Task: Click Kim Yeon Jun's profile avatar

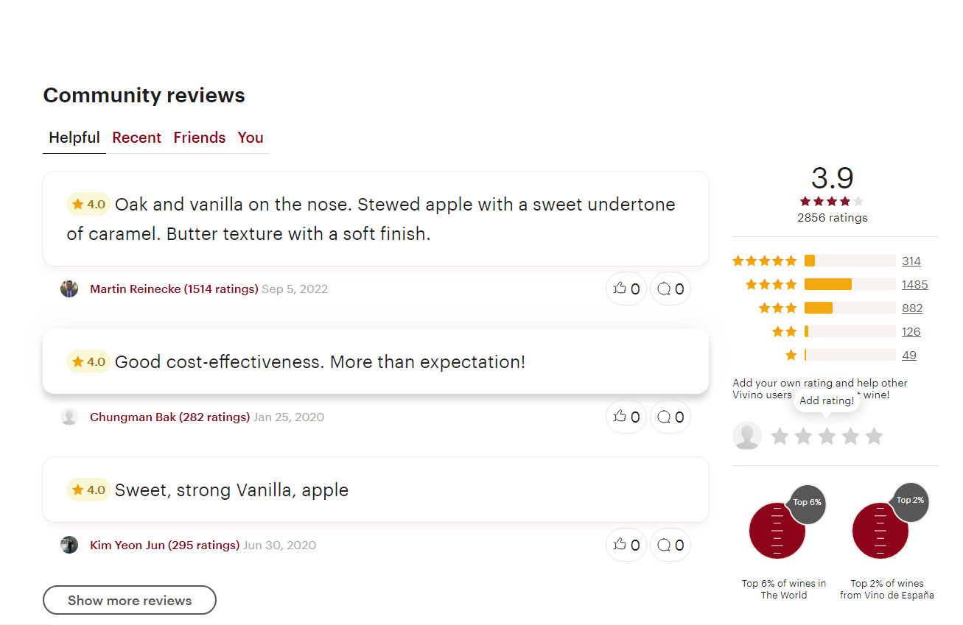Action: [x=69, y=545]
